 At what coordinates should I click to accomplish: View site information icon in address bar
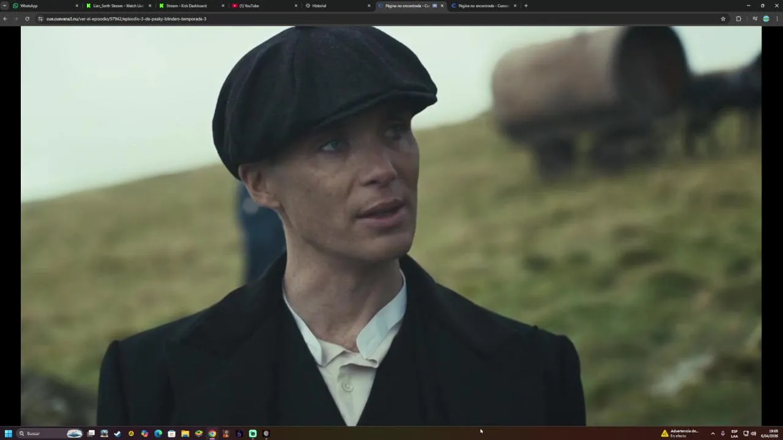[x=40, y=19]
